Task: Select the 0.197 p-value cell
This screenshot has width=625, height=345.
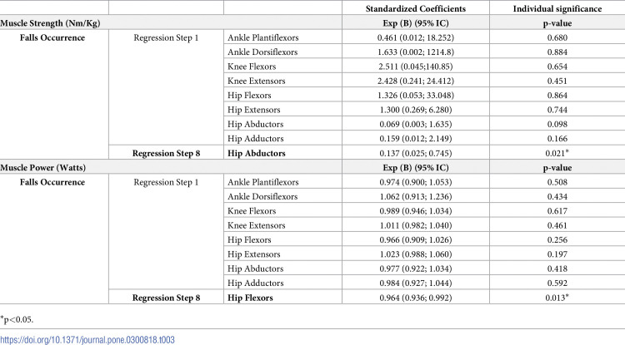Action: coord(557,254)
